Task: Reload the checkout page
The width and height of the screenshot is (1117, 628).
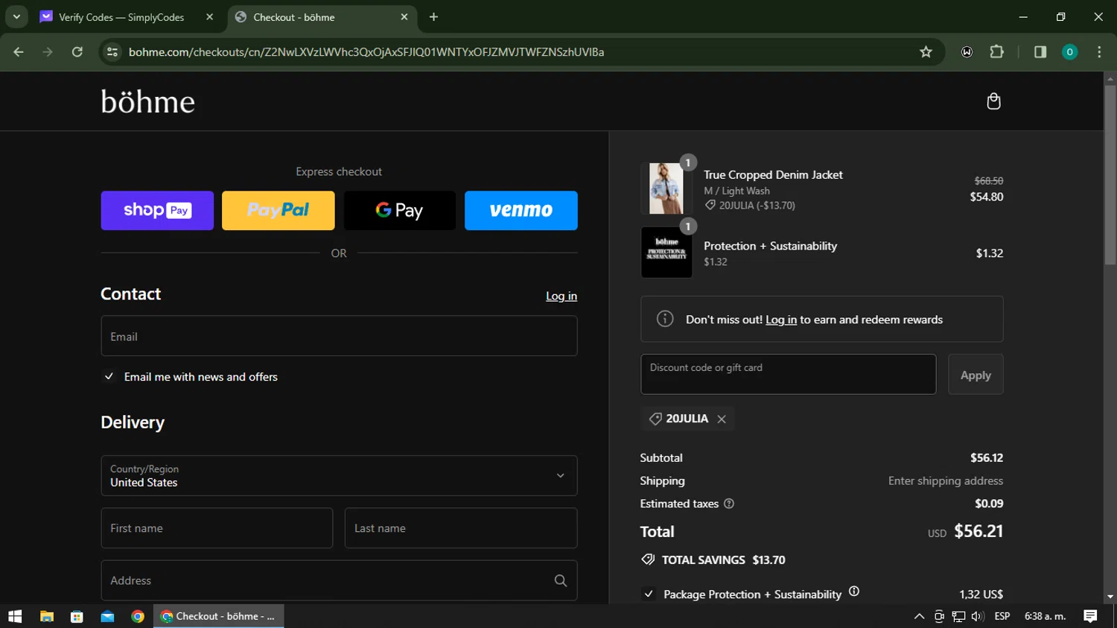Action: 77,52
